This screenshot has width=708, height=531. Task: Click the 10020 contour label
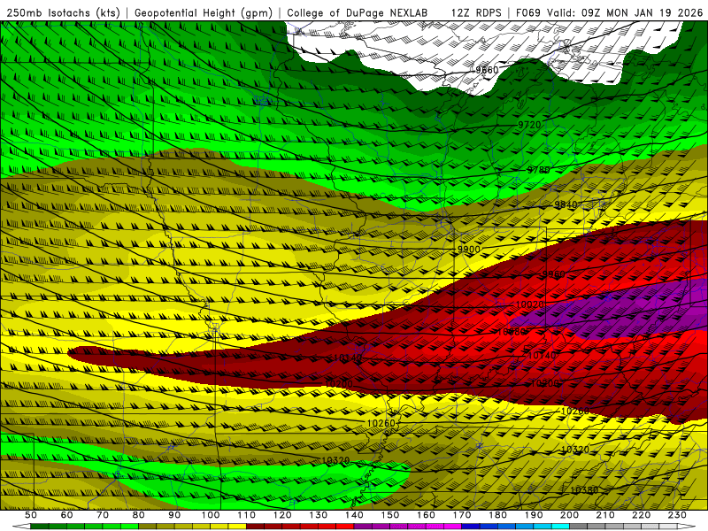point(529,304)
